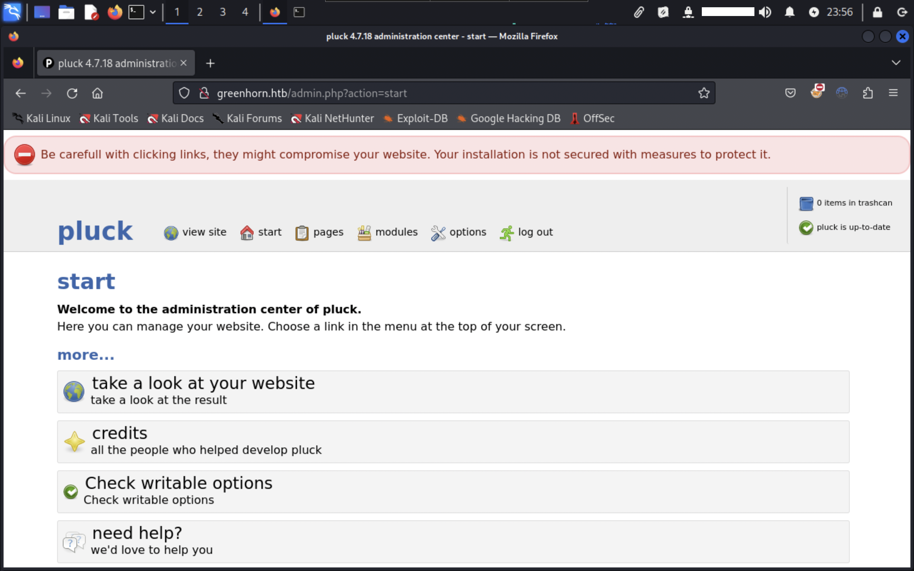Screen dimensions: 914x571
Task: Click the log out running-man icon
Action: click(507, 233)
